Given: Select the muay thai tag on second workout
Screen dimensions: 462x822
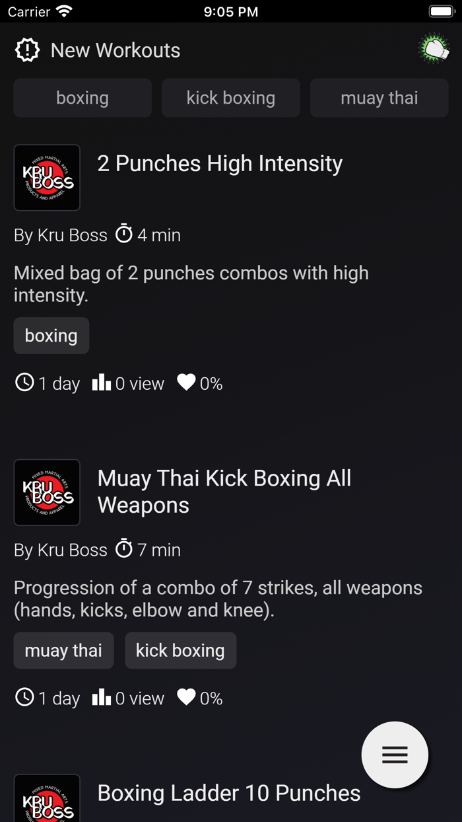Looking at the screenshot, I should [63, 650].
